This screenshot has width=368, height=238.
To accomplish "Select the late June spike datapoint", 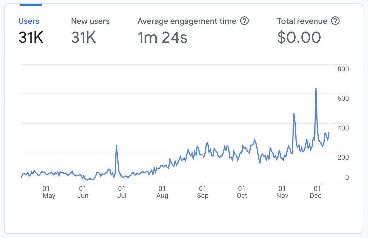I will tap(117, 146).
